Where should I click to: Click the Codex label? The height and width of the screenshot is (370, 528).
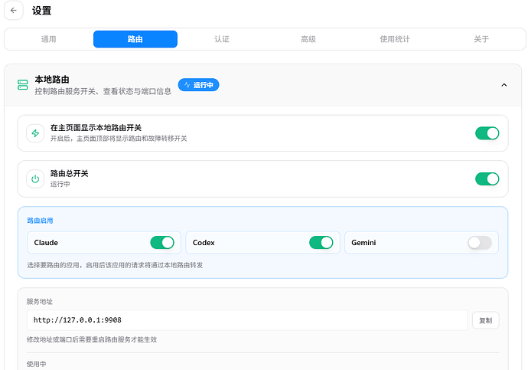(x=204, y=243)
